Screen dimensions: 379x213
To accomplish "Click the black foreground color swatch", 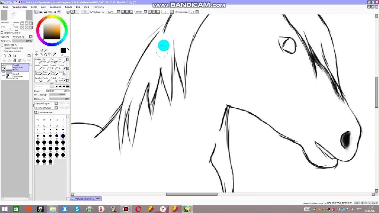I will 63,51.
